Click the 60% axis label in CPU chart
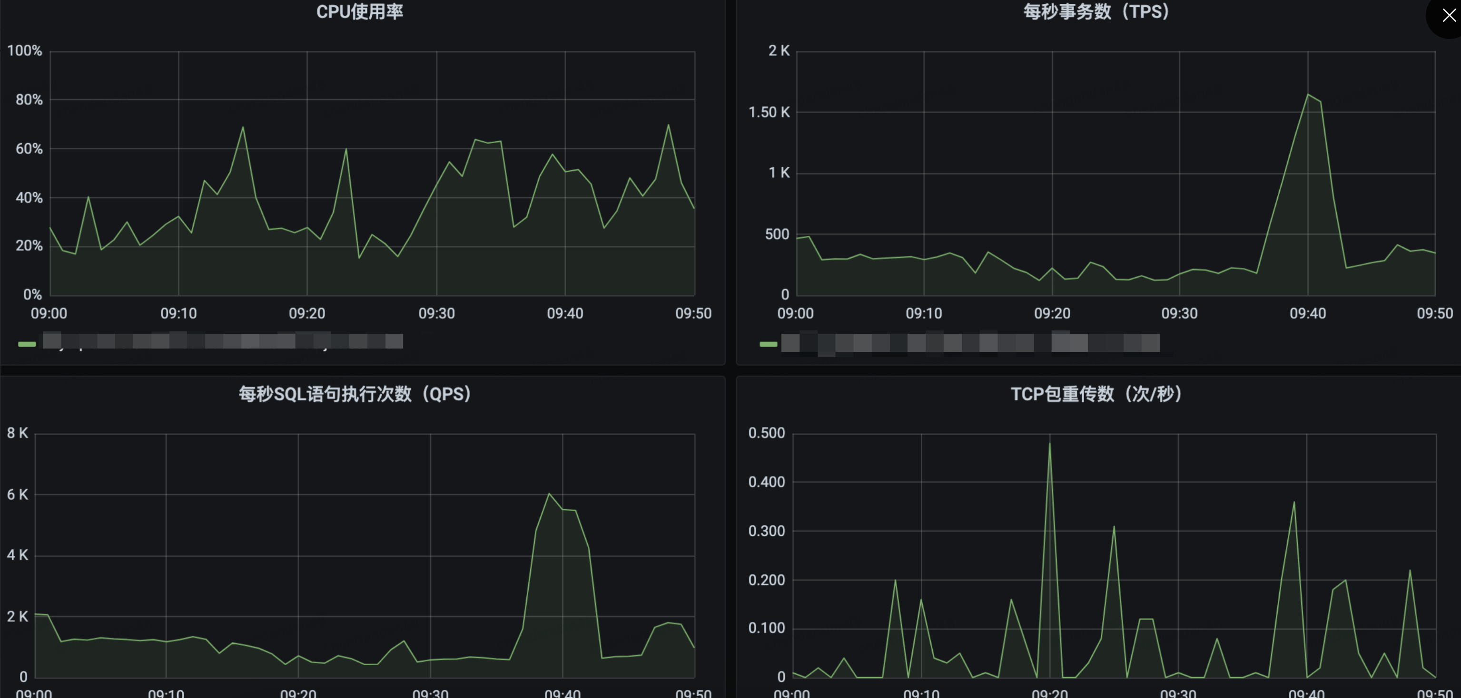This screenshot has width=1461, height=698. pyautogui.click(x=29, y=149)
